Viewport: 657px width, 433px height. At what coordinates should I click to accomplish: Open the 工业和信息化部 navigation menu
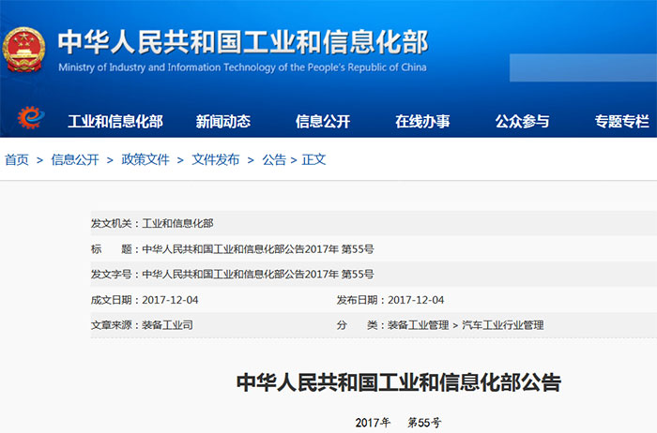tap(115, 121)
